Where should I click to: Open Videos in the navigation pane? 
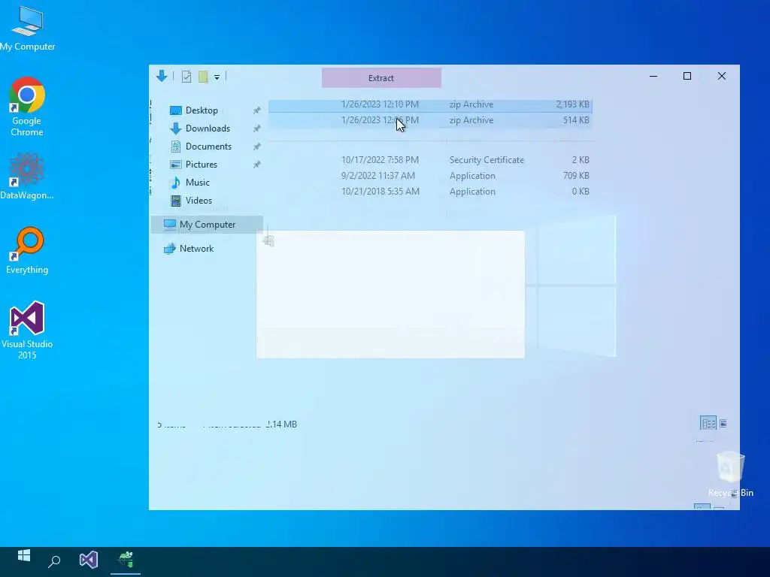(x=199, y=201)
